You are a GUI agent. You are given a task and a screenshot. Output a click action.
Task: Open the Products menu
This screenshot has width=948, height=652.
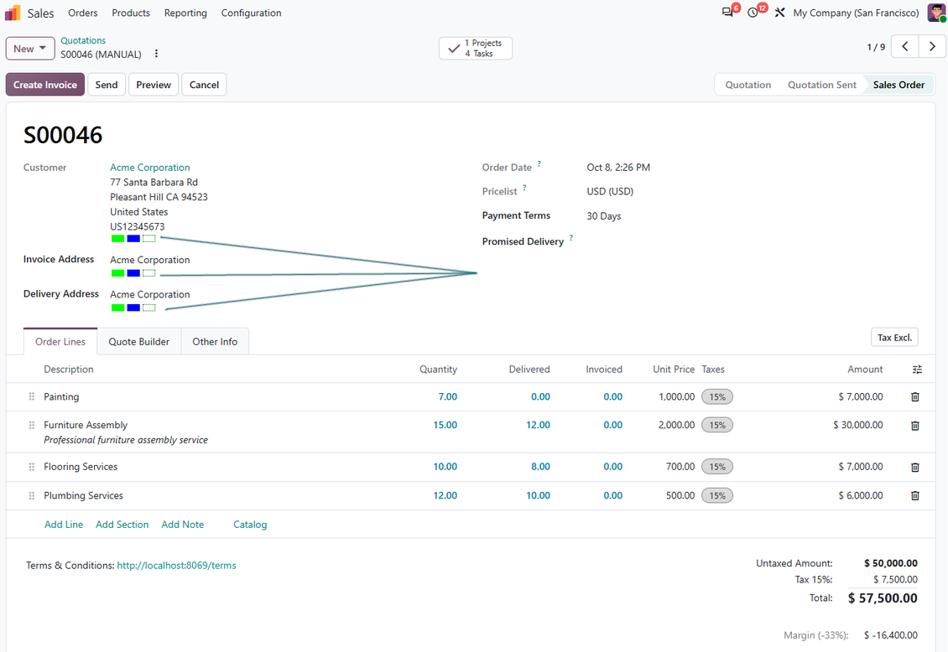pos(131,13)
